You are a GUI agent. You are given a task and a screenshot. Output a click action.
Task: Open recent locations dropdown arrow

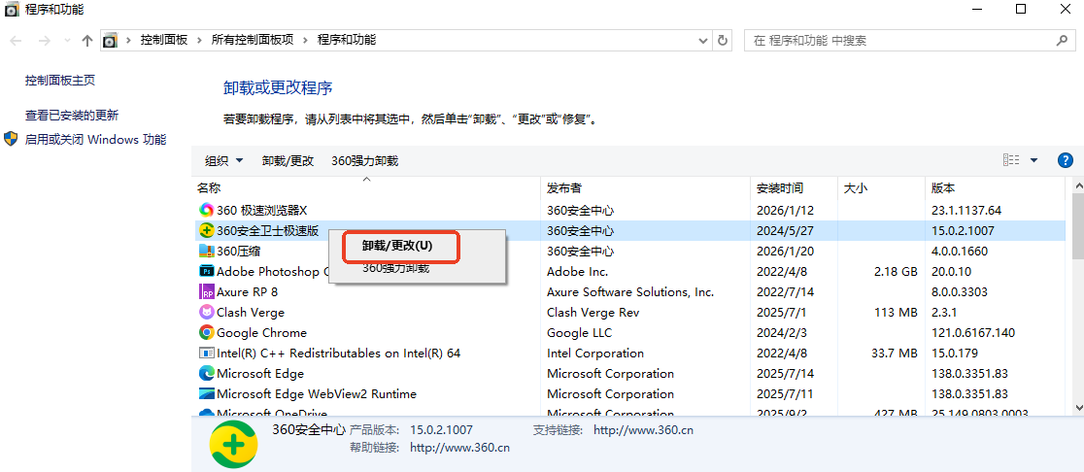pyautogui.click(x=67, y=40)
